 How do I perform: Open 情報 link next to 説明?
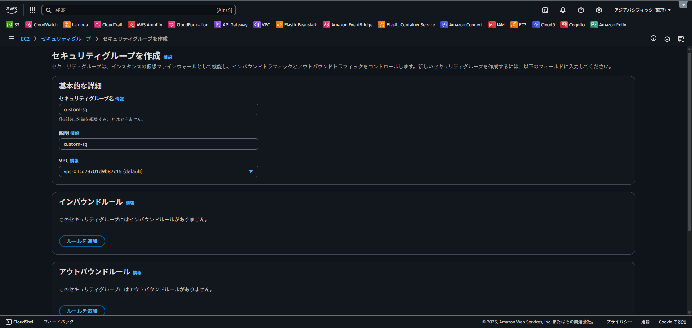click(x=75, y=134)
